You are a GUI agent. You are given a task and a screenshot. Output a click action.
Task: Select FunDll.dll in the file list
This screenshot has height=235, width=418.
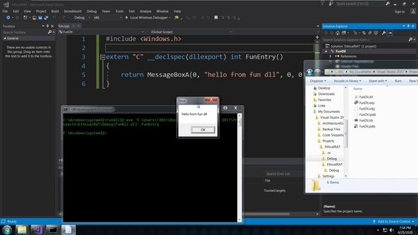pyautogui.click(x=364, y=97)
